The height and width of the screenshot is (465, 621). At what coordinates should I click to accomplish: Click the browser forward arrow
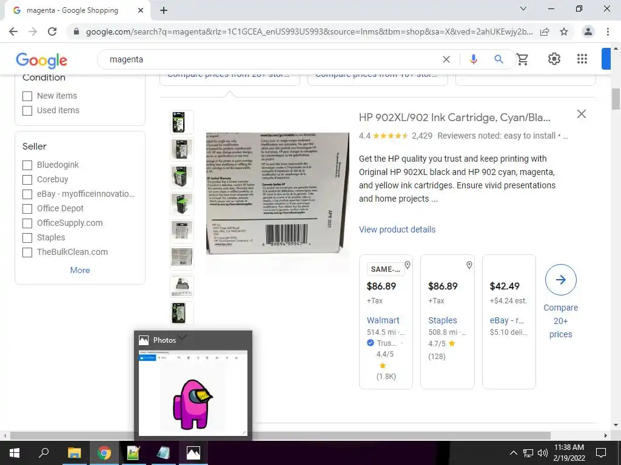pyautogui.click(x=33, y=31)
